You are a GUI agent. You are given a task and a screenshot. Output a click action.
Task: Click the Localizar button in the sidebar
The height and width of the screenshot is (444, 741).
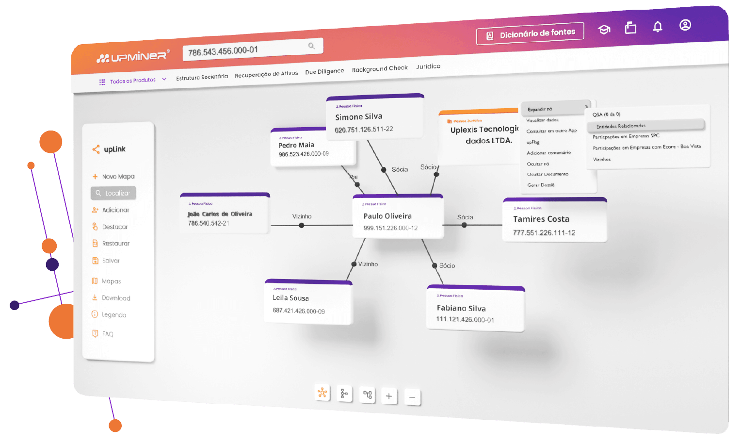(113, 193)
